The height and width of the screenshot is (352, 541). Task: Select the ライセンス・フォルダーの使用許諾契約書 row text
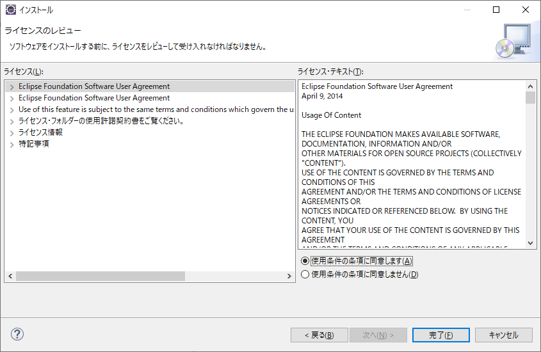(101, 121)
